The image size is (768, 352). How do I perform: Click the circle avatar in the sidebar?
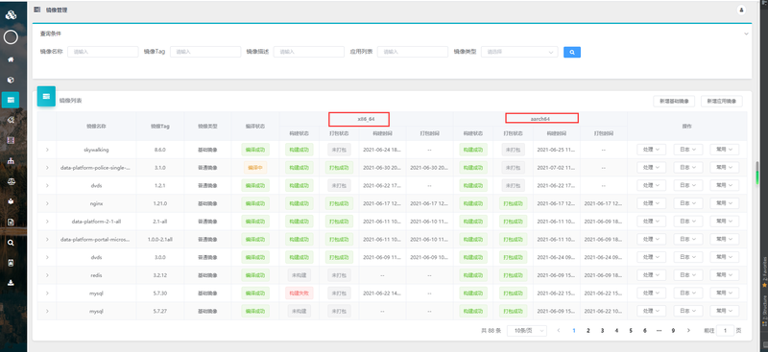[x=11, y=37]
